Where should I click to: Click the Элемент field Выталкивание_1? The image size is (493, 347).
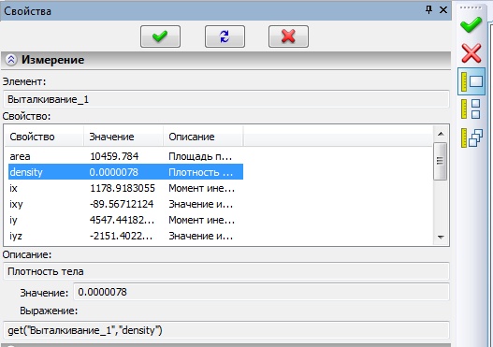[x=226, y=99]
